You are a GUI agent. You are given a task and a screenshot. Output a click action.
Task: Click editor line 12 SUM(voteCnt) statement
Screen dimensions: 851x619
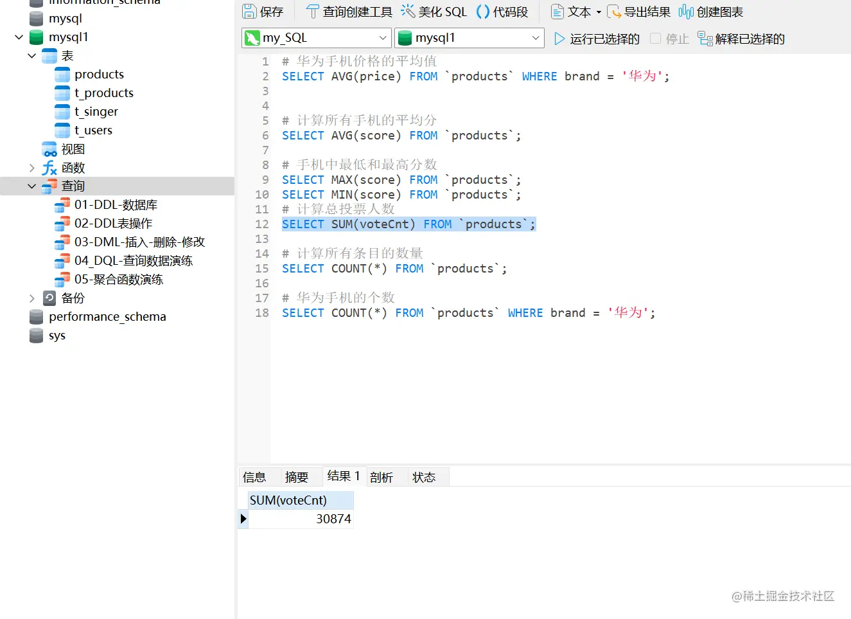pyautogui.click(x=408, y=224)
